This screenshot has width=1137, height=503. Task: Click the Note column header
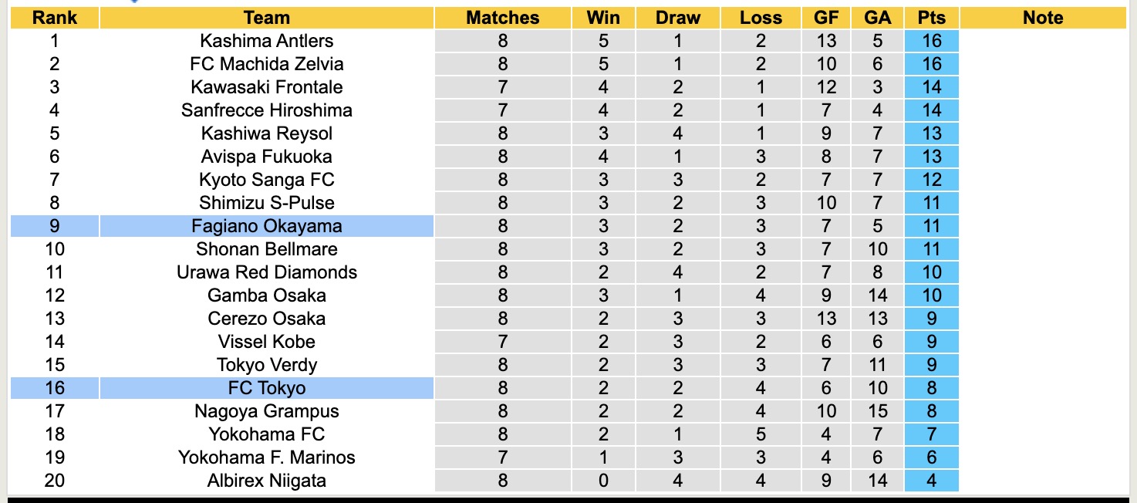coord(1043,18)
